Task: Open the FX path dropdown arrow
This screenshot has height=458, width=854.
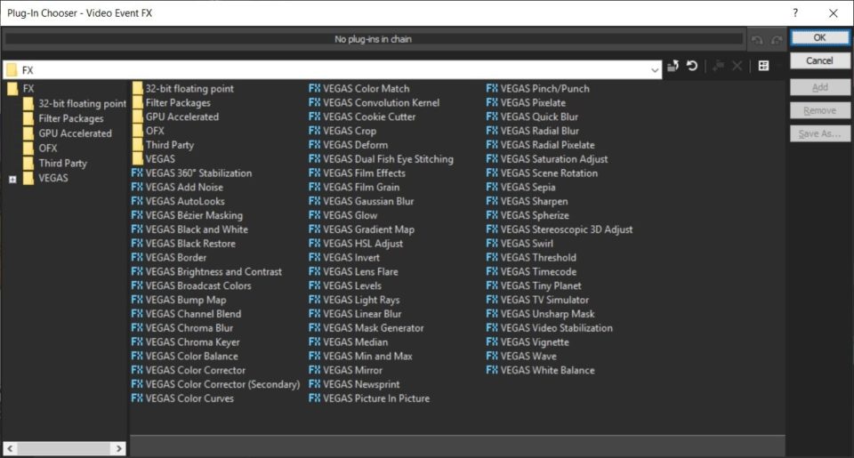Action: tap(654, 70)
